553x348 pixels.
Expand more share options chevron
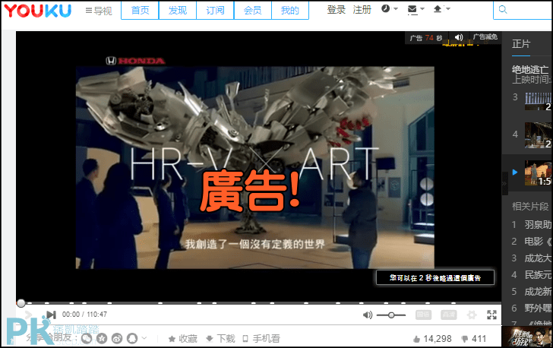[x=144, y=338]
